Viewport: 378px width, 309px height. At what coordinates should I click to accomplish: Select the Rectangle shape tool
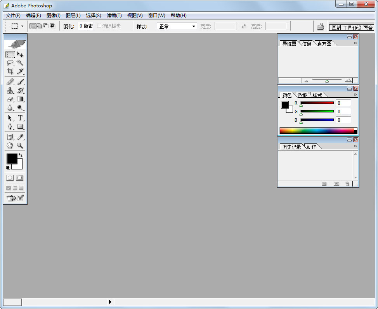[20, 126]
